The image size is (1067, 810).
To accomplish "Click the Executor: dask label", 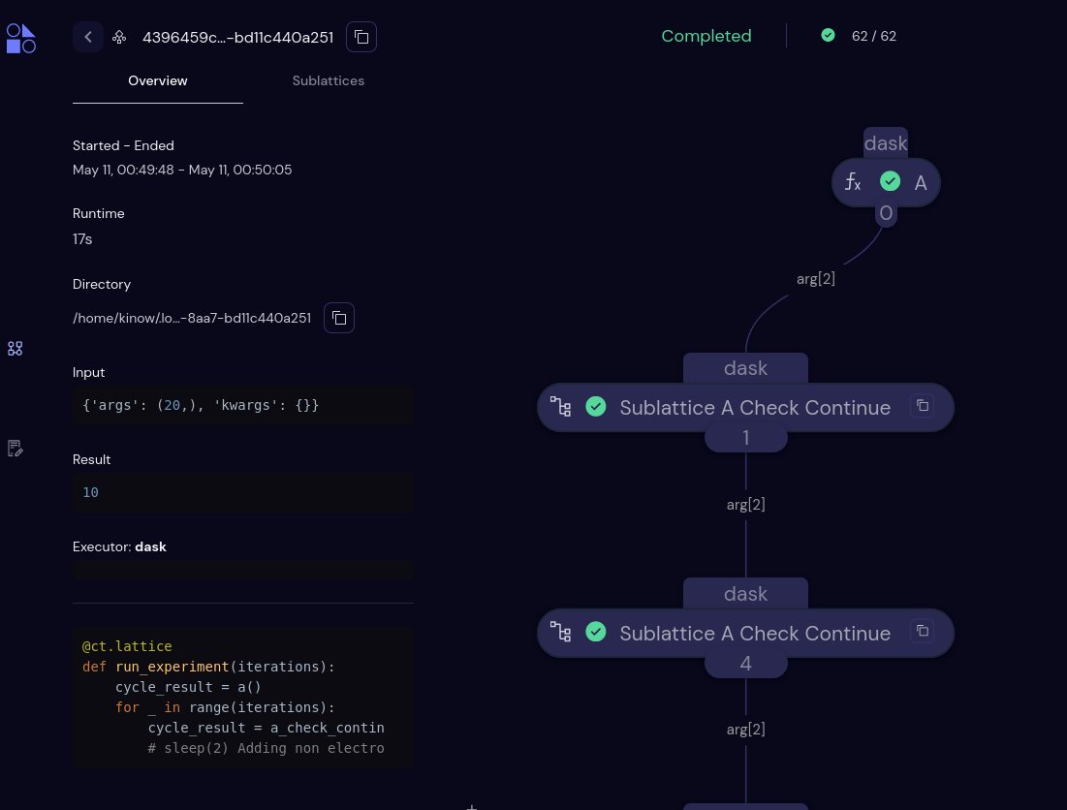I will point(120,546).
